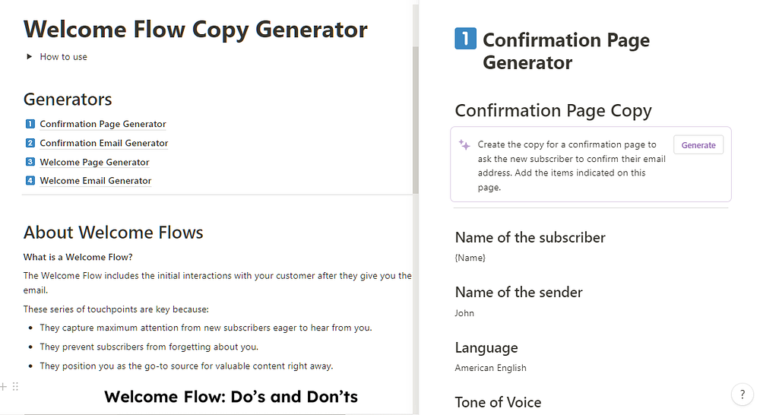The image size is (760, 415).
Task: Open the Confirmation Page Generator link
Action: pyautogui.click(x=103, y=124)
